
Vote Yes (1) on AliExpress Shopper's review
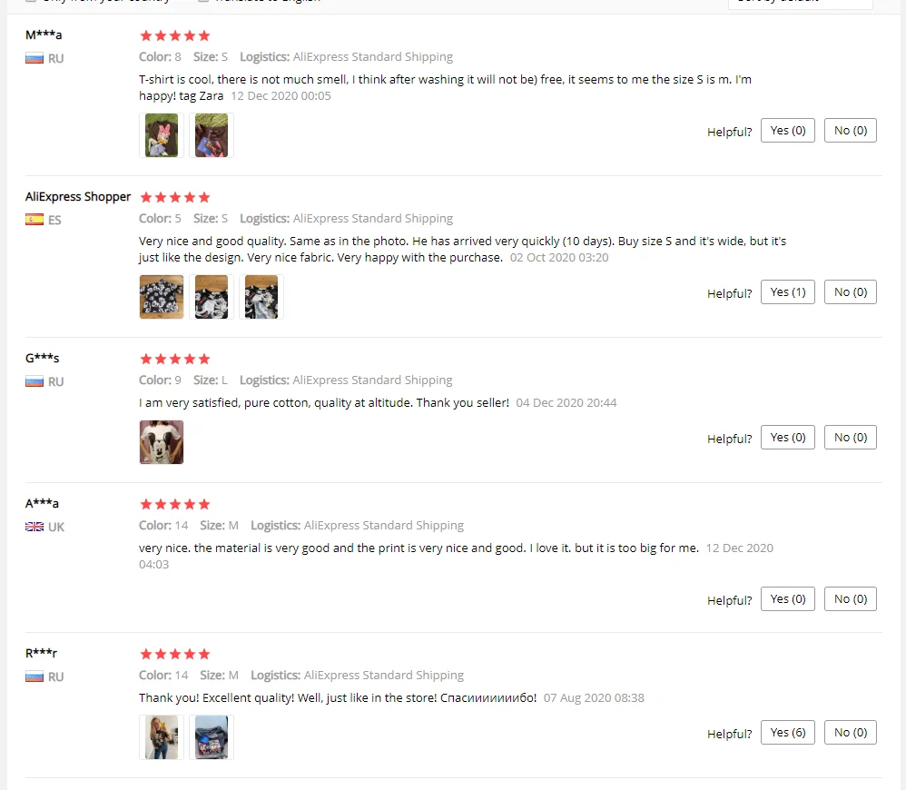pos(788,291)
